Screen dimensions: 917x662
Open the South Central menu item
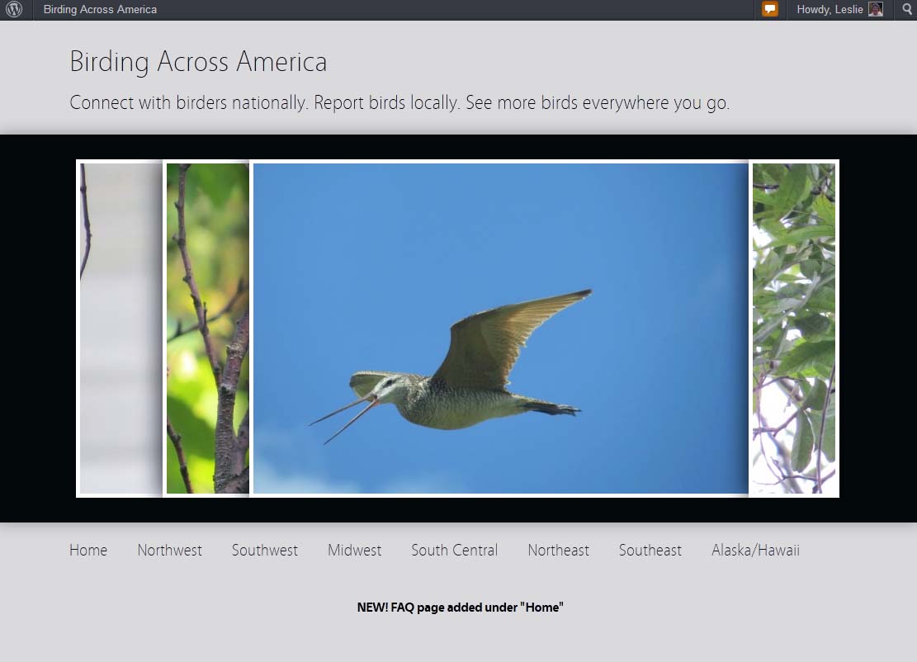pos(454,551)
